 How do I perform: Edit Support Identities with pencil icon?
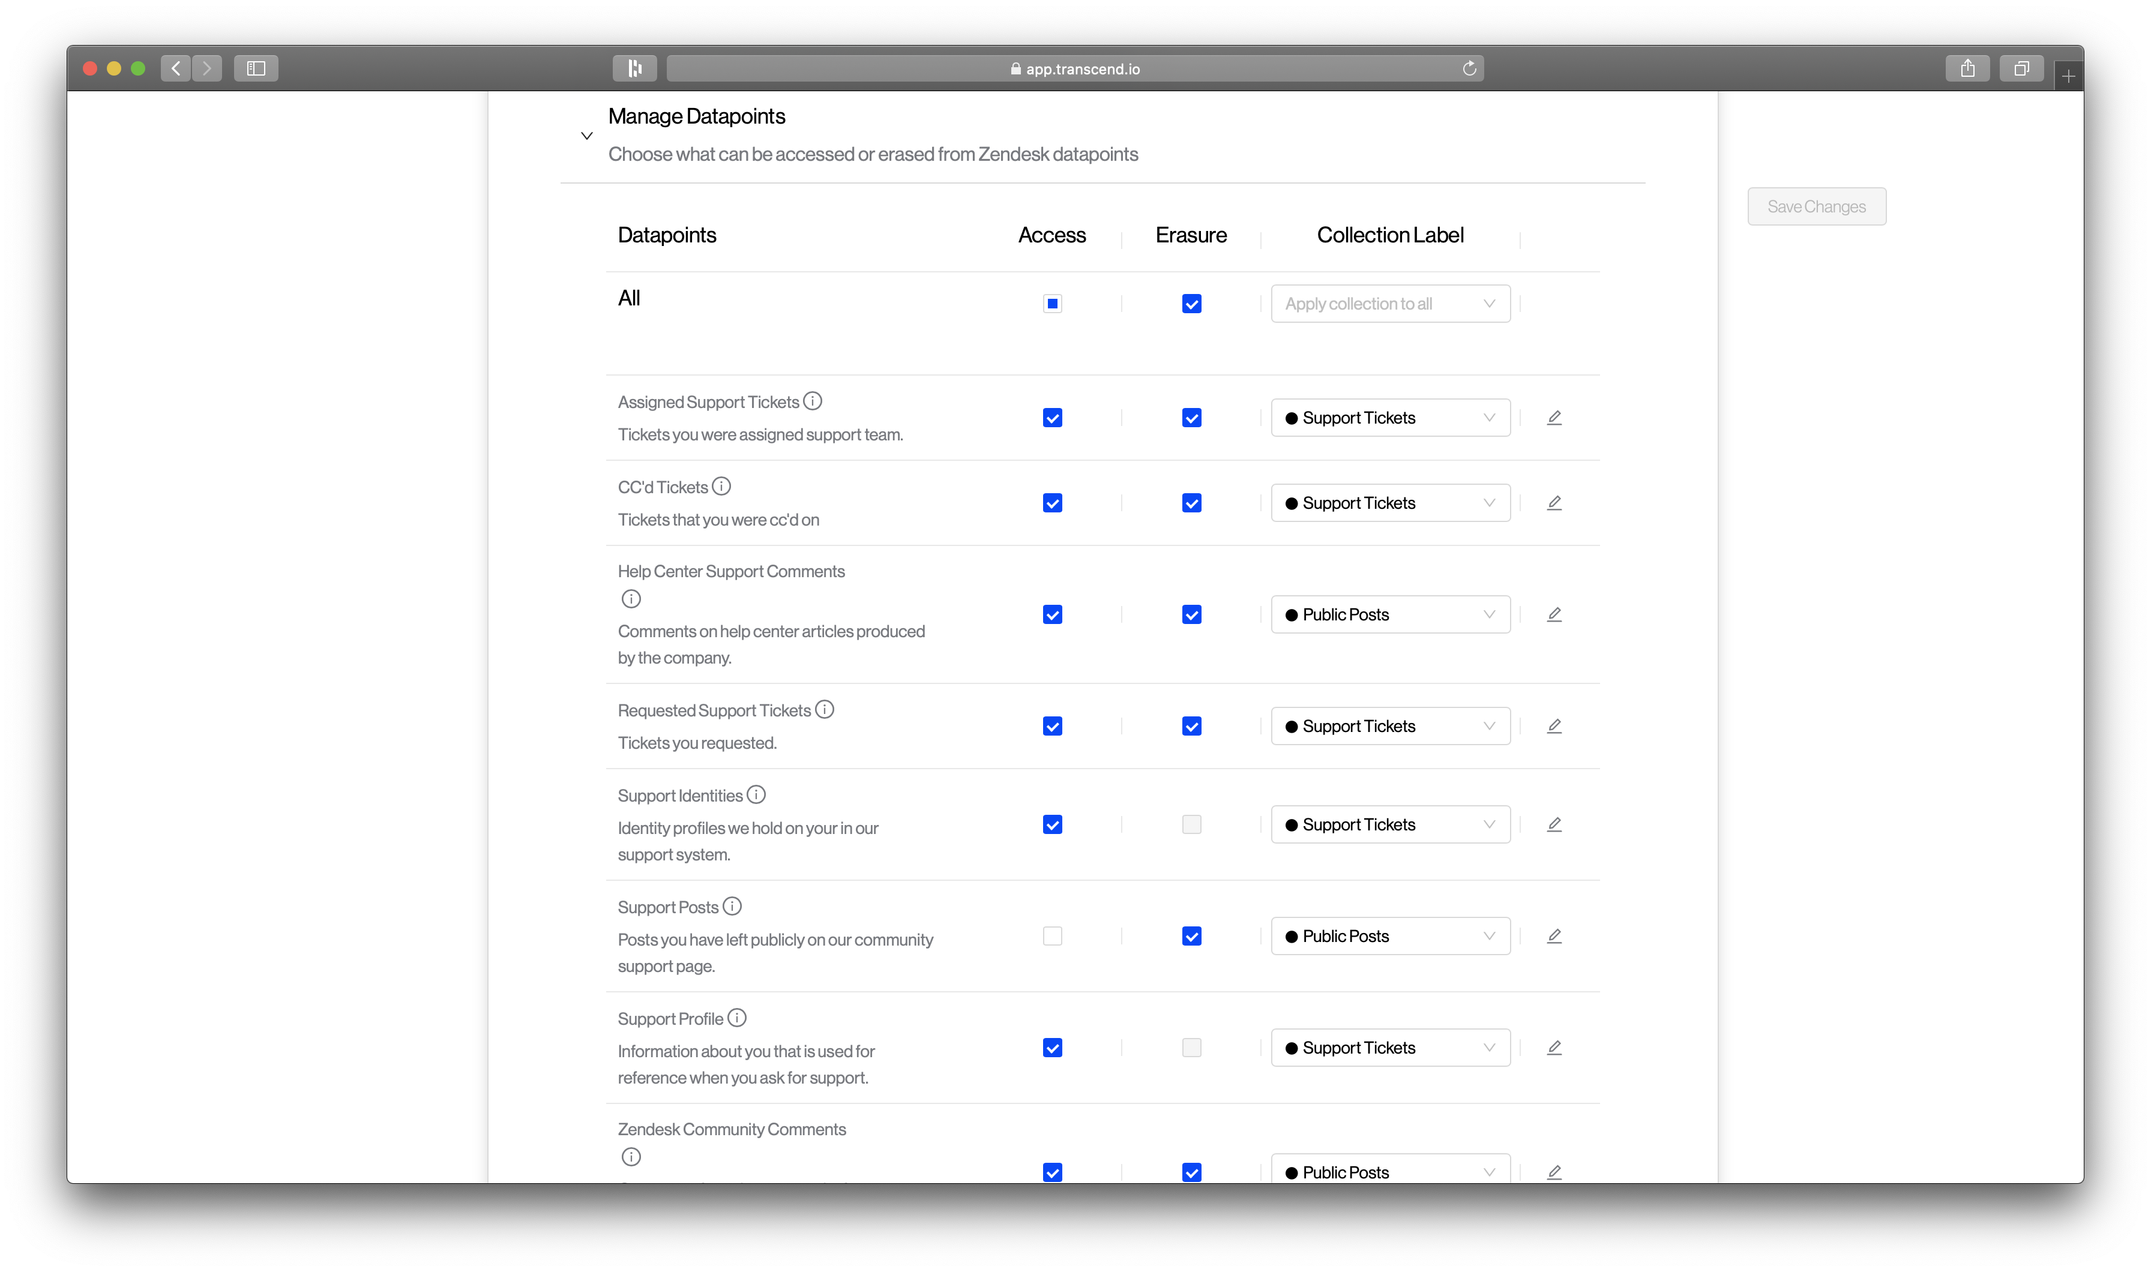(x=1553, y=824)
